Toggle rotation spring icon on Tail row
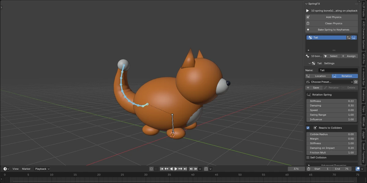The width and height of the screenshot is (367, 183). (x=354, y=38)
